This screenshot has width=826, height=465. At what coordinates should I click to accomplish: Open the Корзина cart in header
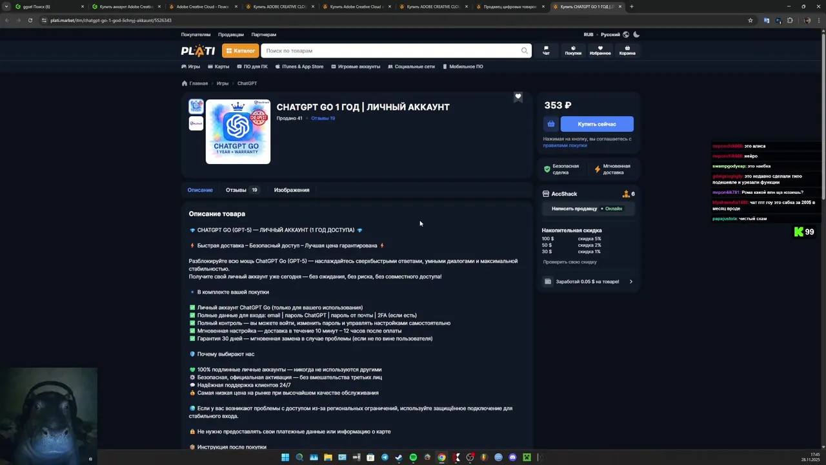tap(627, 50)
